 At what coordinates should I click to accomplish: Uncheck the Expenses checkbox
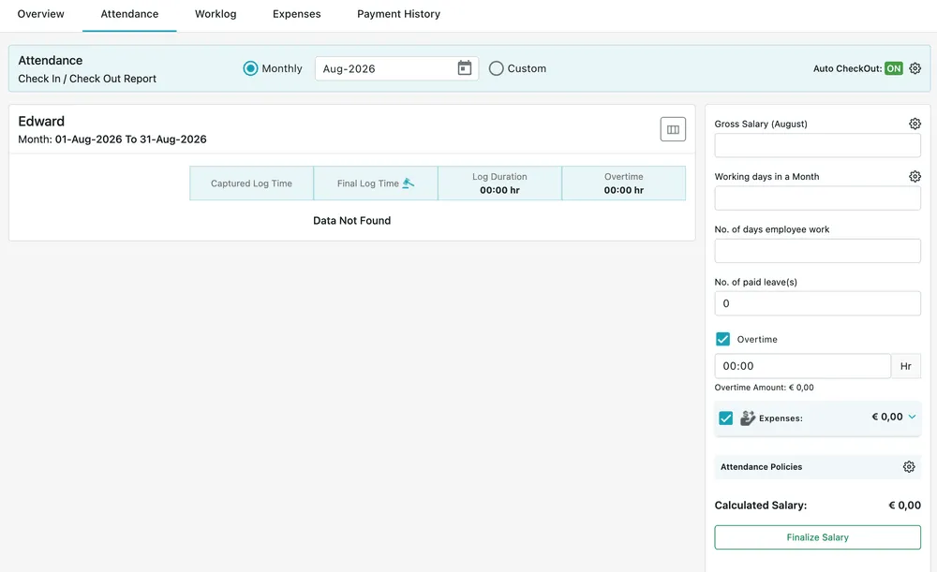click(x=725, y=418)
